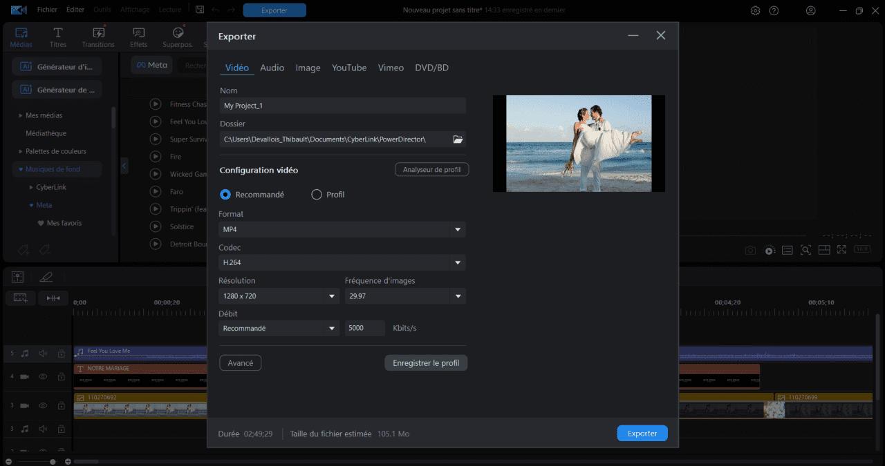The image size is (885, 466).
Task: Select the Profil radio button
Action: coord(317,195)
